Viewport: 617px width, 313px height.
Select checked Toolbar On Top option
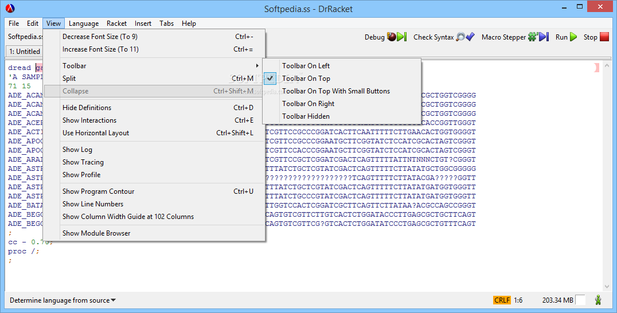pyautogui.click(x=342, y=78)
